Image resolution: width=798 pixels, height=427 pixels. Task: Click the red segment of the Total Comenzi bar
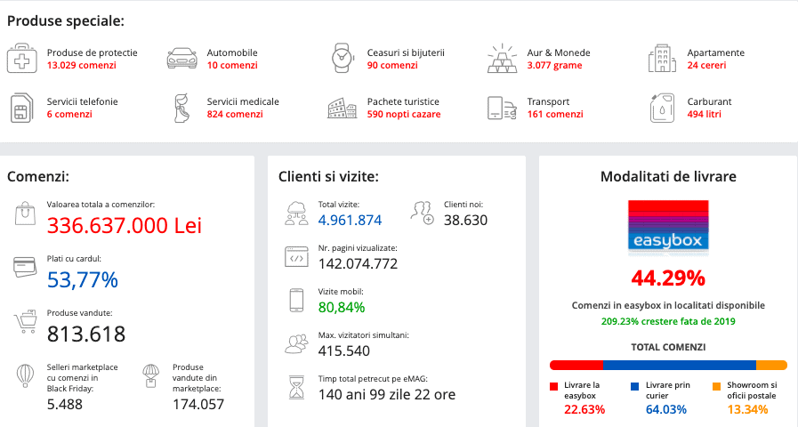pos(576,365)
